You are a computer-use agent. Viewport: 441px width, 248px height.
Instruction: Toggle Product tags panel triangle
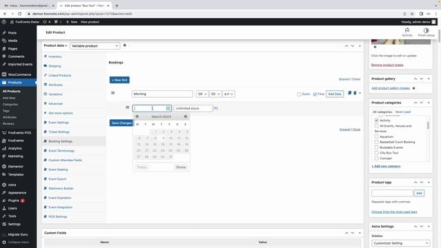pos(429,182)
